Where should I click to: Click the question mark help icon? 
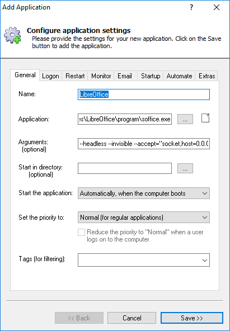click(191, 8)
